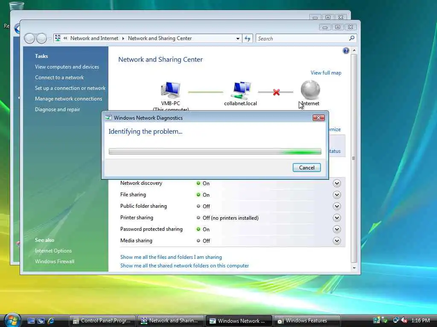Click the Identifying the problem progress bar

click(215, 152)
